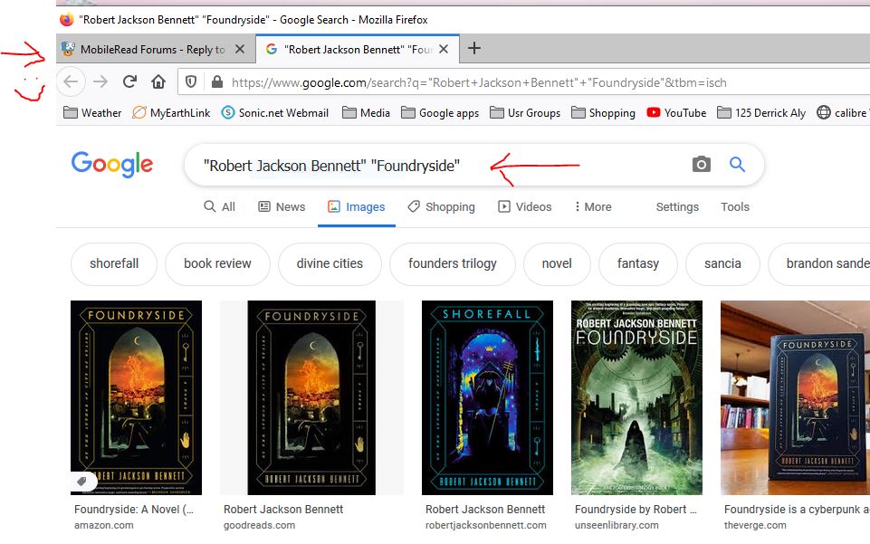Search by image using camera icon
This screenshot has height=544, width=870.
click(x=702, y=164)
